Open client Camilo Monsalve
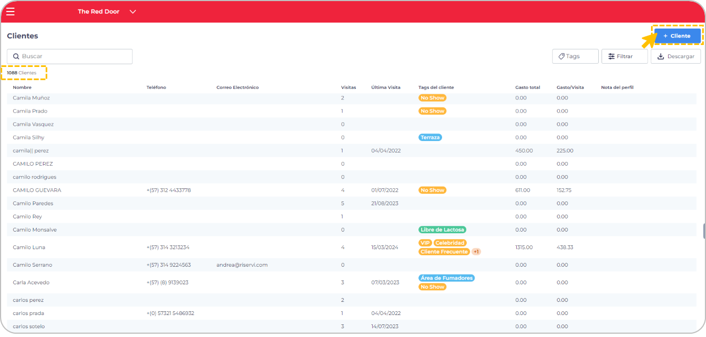 35,229
